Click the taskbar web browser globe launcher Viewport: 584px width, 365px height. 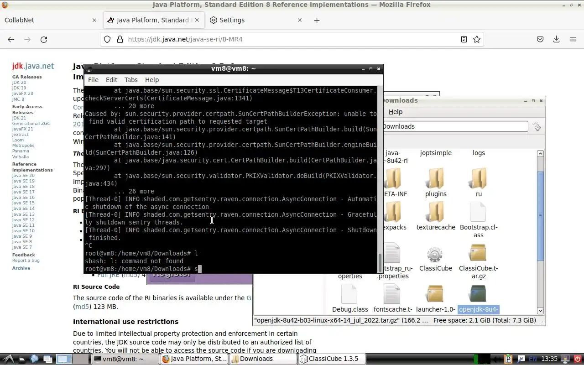coord(34,359)
